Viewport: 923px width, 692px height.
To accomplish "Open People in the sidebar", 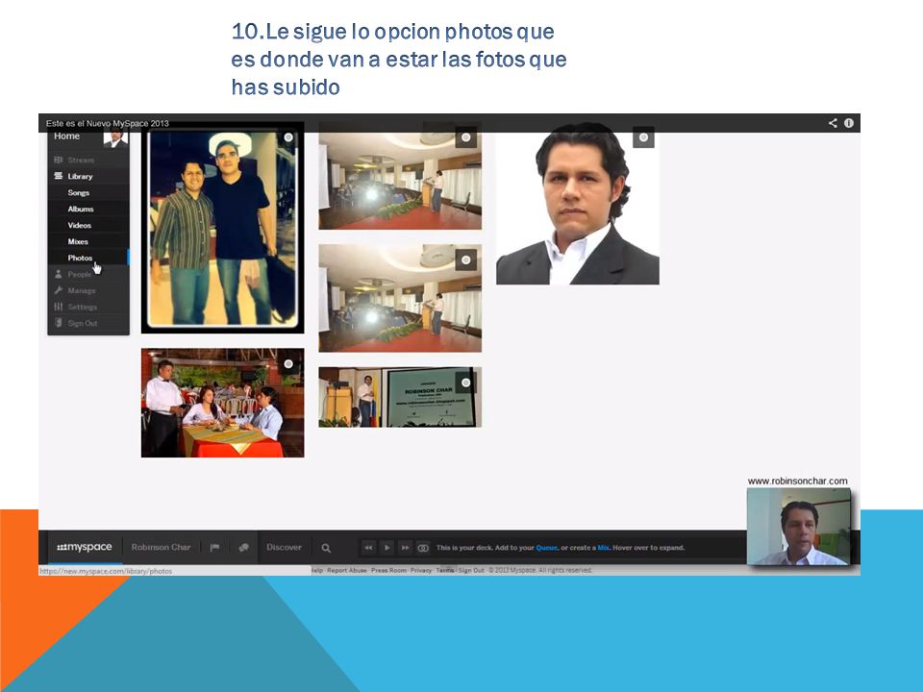I will [80, 274].
